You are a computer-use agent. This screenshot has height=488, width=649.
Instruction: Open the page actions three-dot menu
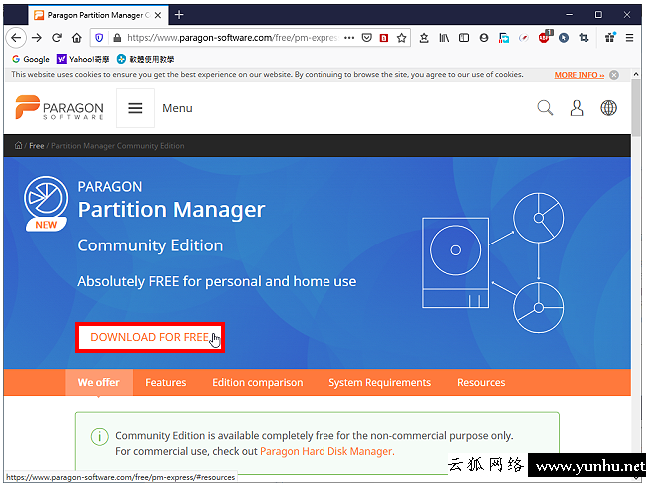tap(349, 38)
